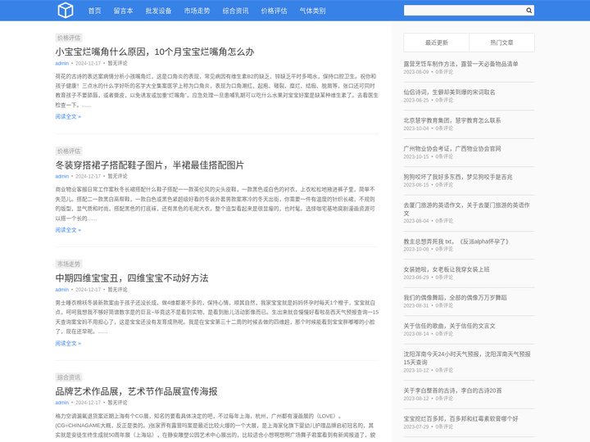Click the search magnifier icon
Image resolution: width=590 pixels, height=442 pixels.
(x=529, y=11)
